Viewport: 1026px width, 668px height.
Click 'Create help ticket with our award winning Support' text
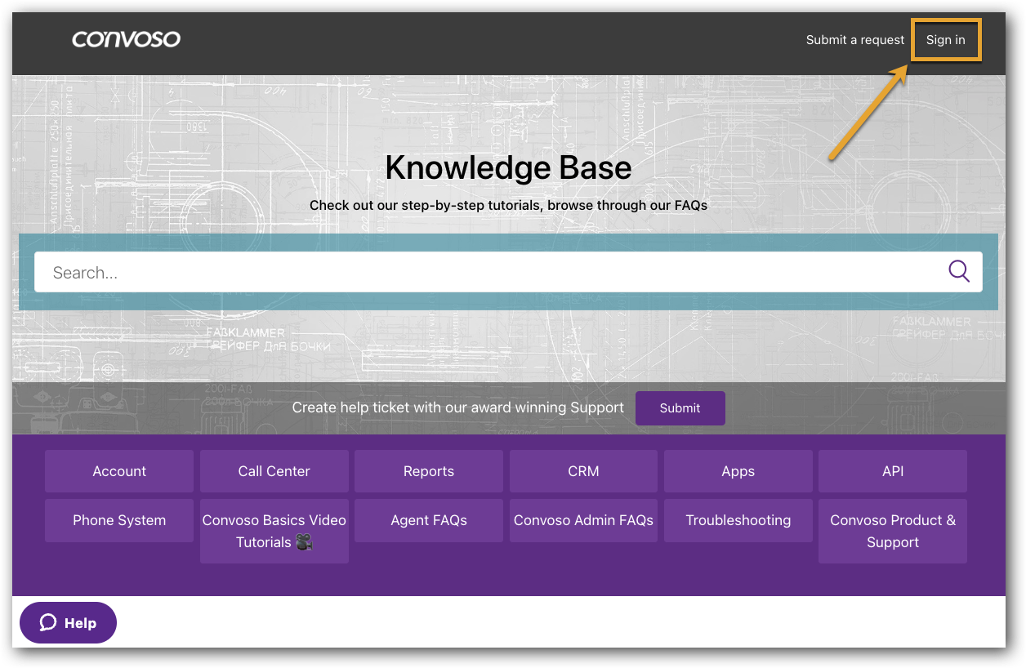458,407
